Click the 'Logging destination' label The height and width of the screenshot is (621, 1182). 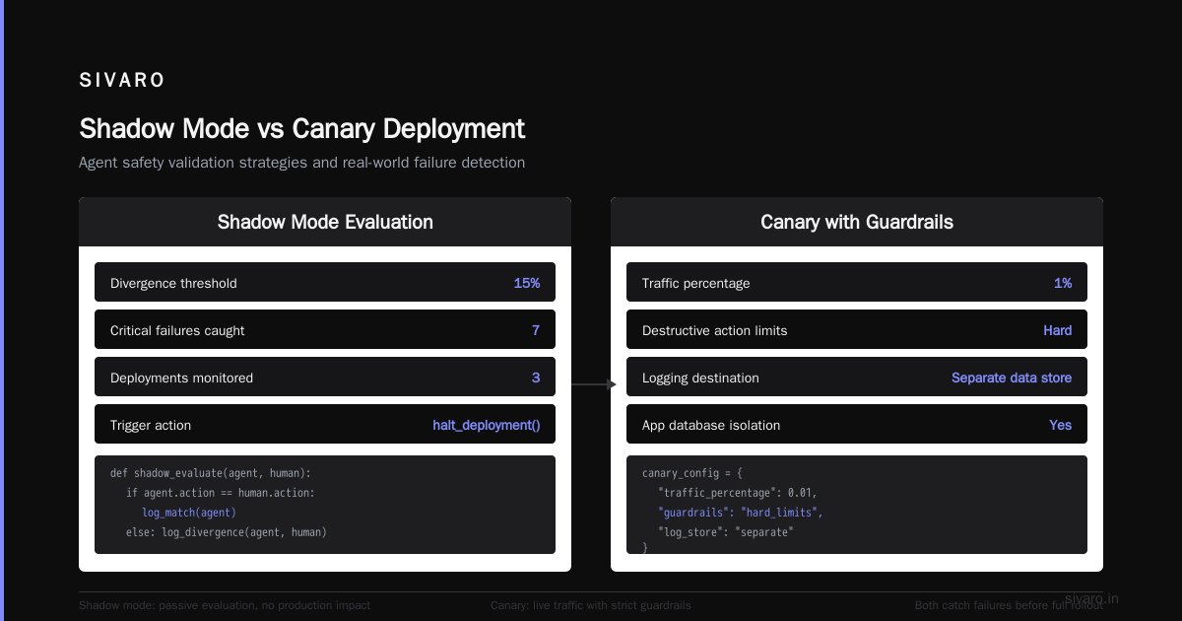coord(700,378)
